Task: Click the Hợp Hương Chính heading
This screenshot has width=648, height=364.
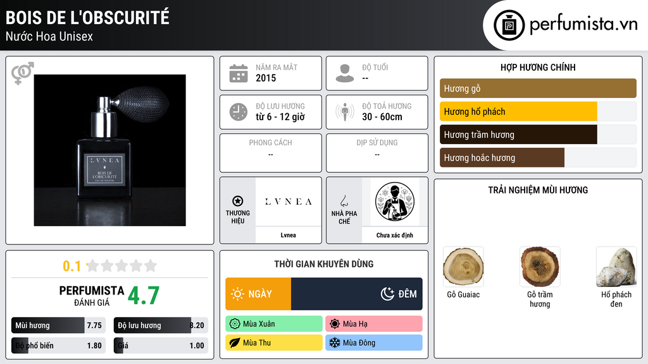Action: coord(538,67)
